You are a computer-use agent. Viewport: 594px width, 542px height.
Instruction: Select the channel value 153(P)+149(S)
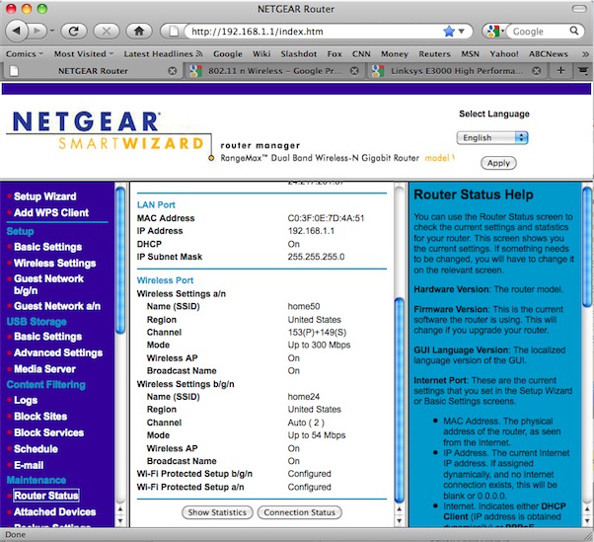[317, 333]
